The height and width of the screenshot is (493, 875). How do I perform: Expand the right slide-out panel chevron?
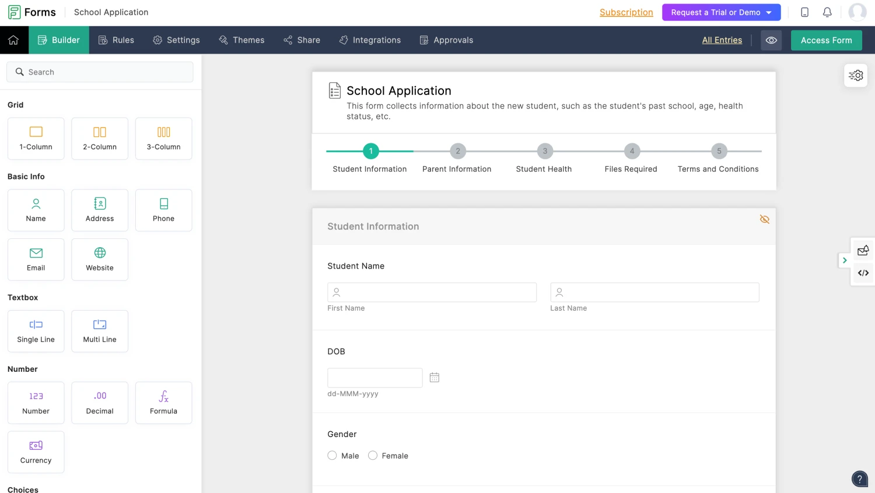(844, 260)
